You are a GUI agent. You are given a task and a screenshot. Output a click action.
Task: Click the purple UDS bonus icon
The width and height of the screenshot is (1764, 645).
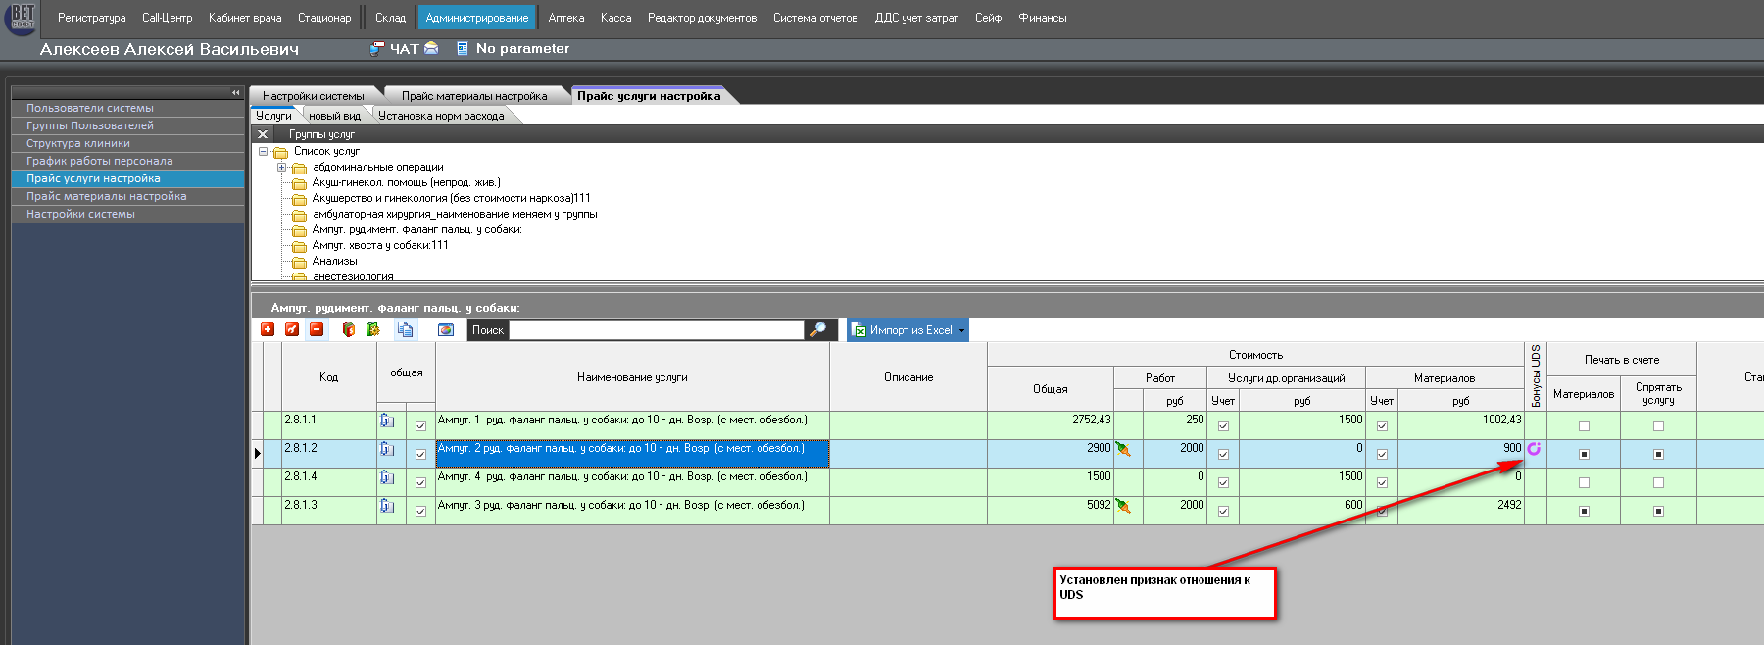click(1534, 449)
